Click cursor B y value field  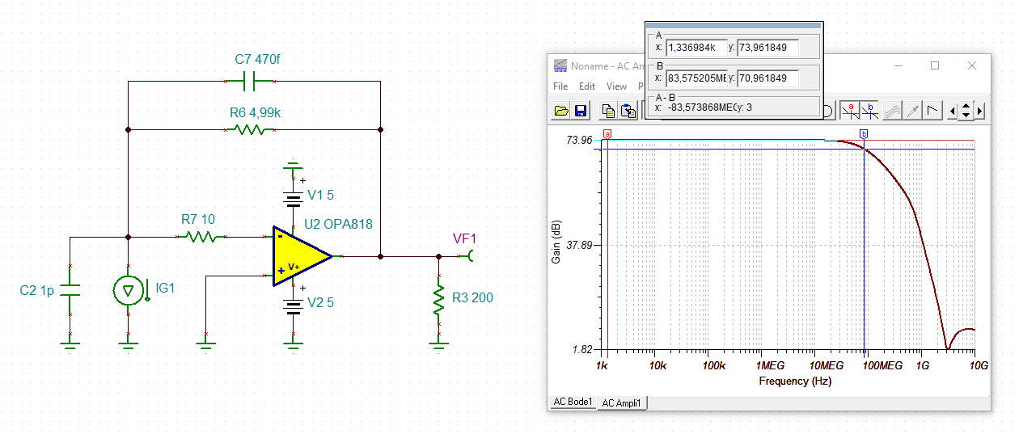tap(767, 78)
